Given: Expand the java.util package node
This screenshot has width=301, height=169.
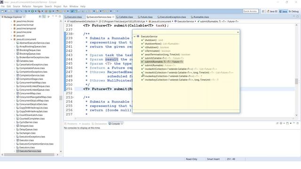Looking at the screenshot, I should 11,36.
